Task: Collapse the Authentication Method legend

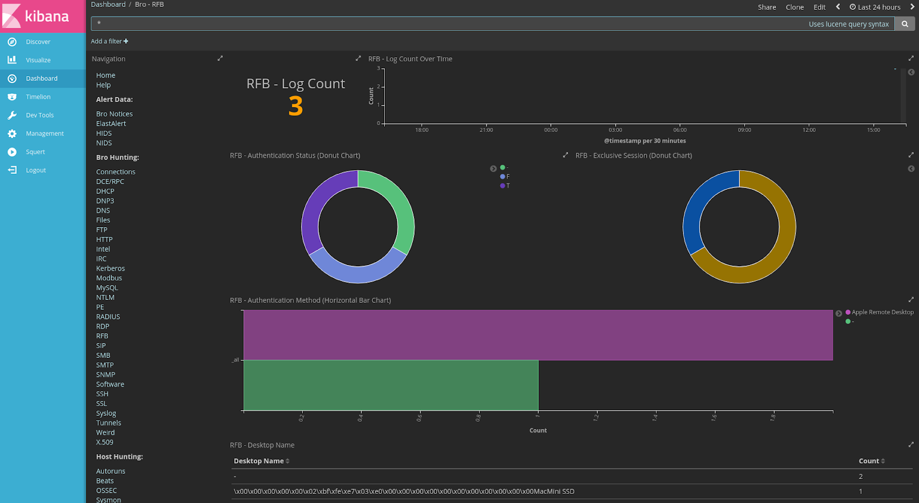Action: (839, 313)
